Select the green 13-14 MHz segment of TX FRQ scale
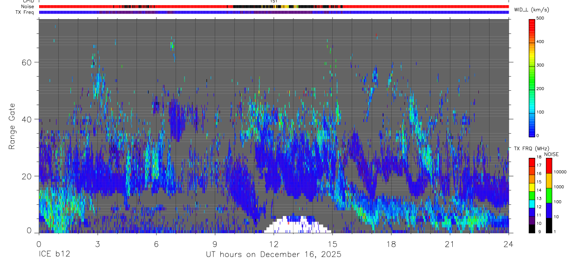This screenshot has width=572, height=264. 531,195
